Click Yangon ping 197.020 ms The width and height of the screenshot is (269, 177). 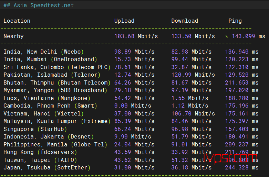click(x=242, y=90)
